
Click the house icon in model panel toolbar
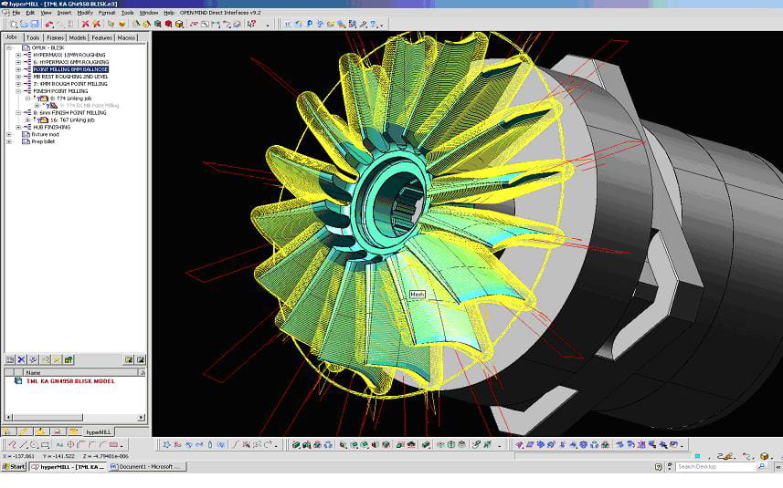pyautogui.click(x=69, y=360)
